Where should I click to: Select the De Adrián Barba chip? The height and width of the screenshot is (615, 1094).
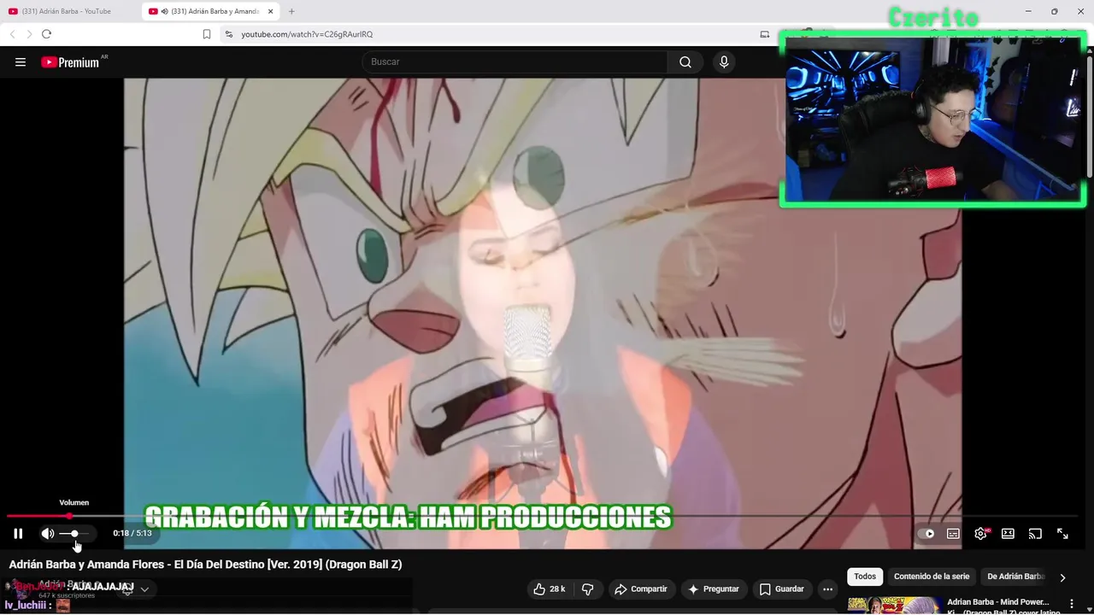[x=1015, y=577]
